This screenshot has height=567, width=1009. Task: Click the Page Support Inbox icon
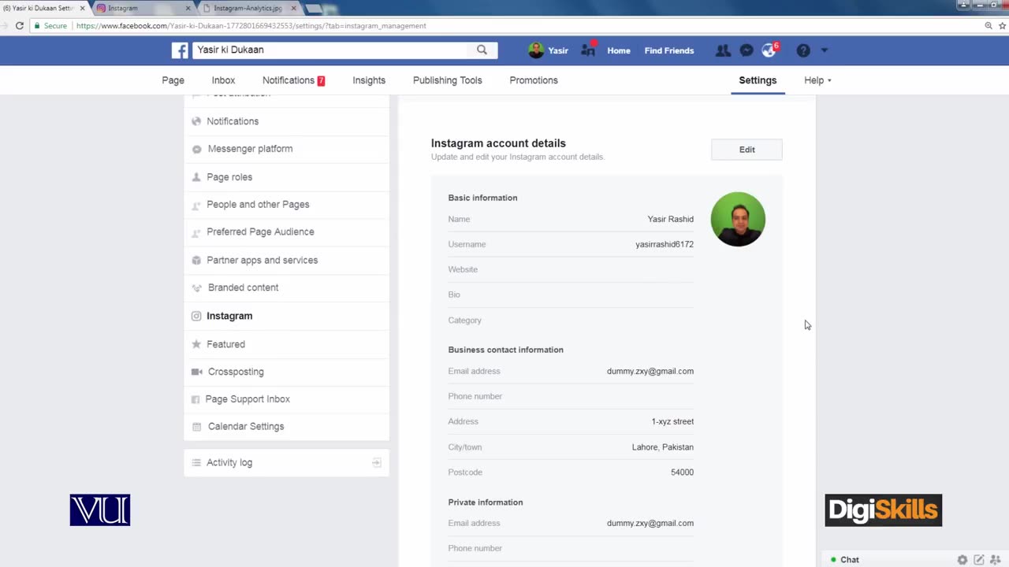click(x=195, y=399)
